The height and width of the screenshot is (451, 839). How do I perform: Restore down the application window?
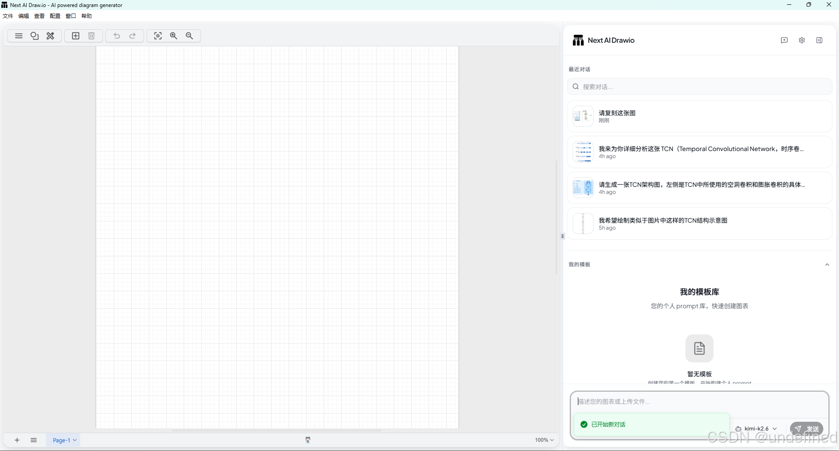pos(809,5)
